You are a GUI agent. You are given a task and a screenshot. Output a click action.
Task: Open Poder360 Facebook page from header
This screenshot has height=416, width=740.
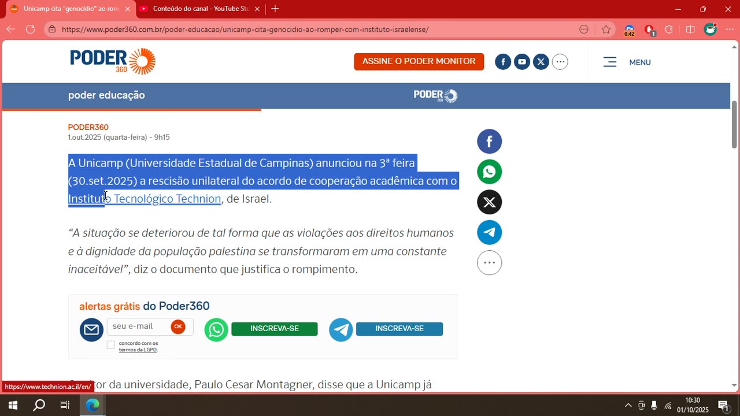(503, 62)
